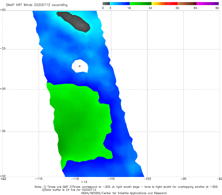Click the longitude label '-115'
222x195 pixels.
[39, 179]
